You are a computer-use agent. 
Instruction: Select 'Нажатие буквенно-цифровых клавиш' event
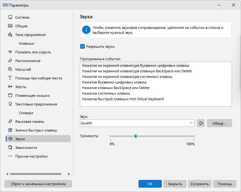pyautogui.click(x=114, y=82)
